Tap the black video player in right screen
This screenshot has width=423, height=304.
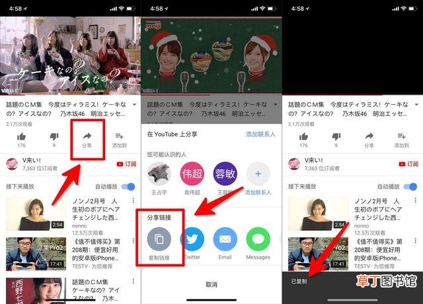352,56
